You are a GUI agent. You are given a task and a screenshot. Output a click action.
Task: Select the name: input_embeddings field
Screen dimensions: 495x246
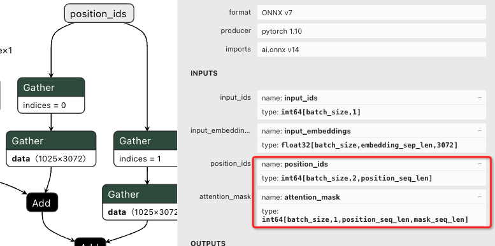371,131
